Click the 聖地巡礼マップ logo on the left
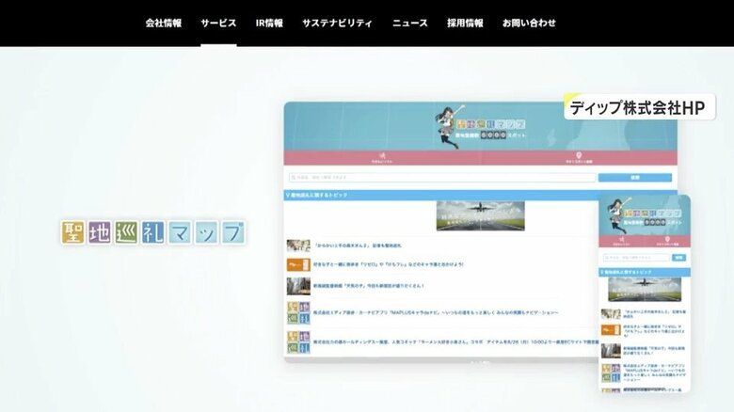The image size is (734, 412). (x=153, y=232)
